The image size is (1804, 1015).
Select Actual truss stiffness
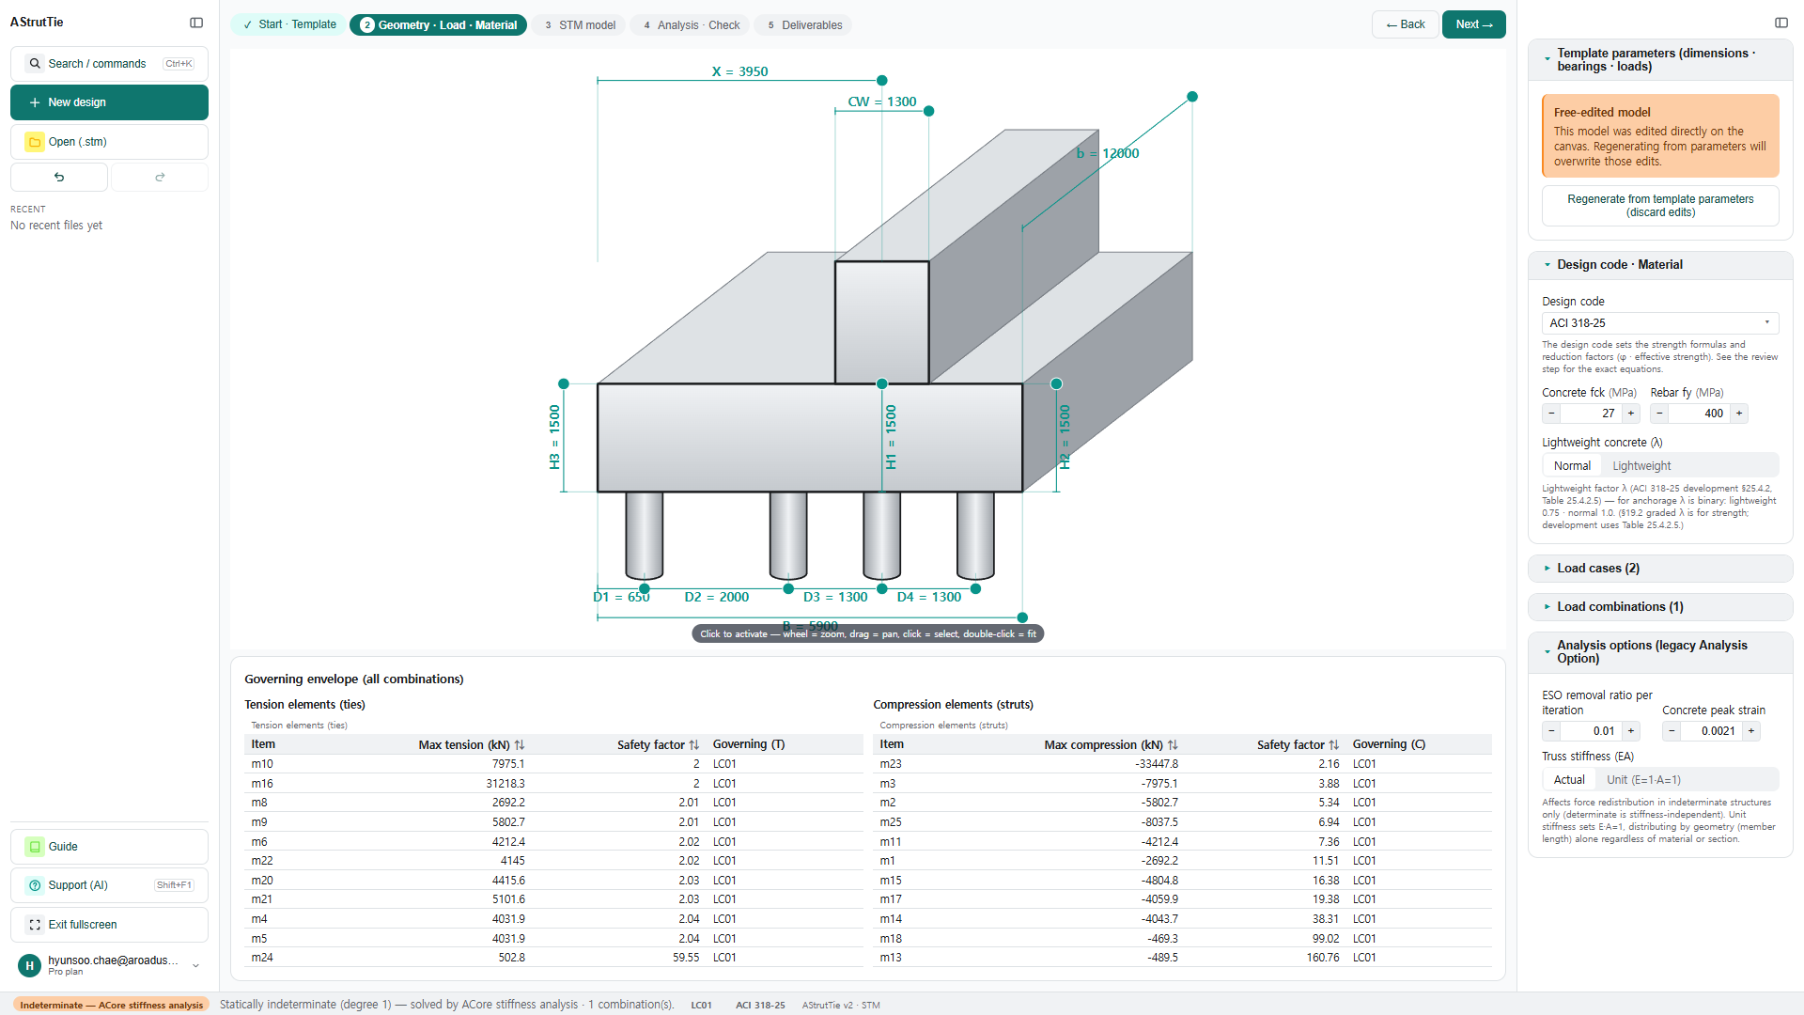point(1569,780)
